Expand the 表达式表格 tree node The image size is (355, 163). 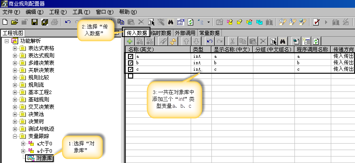15,48
